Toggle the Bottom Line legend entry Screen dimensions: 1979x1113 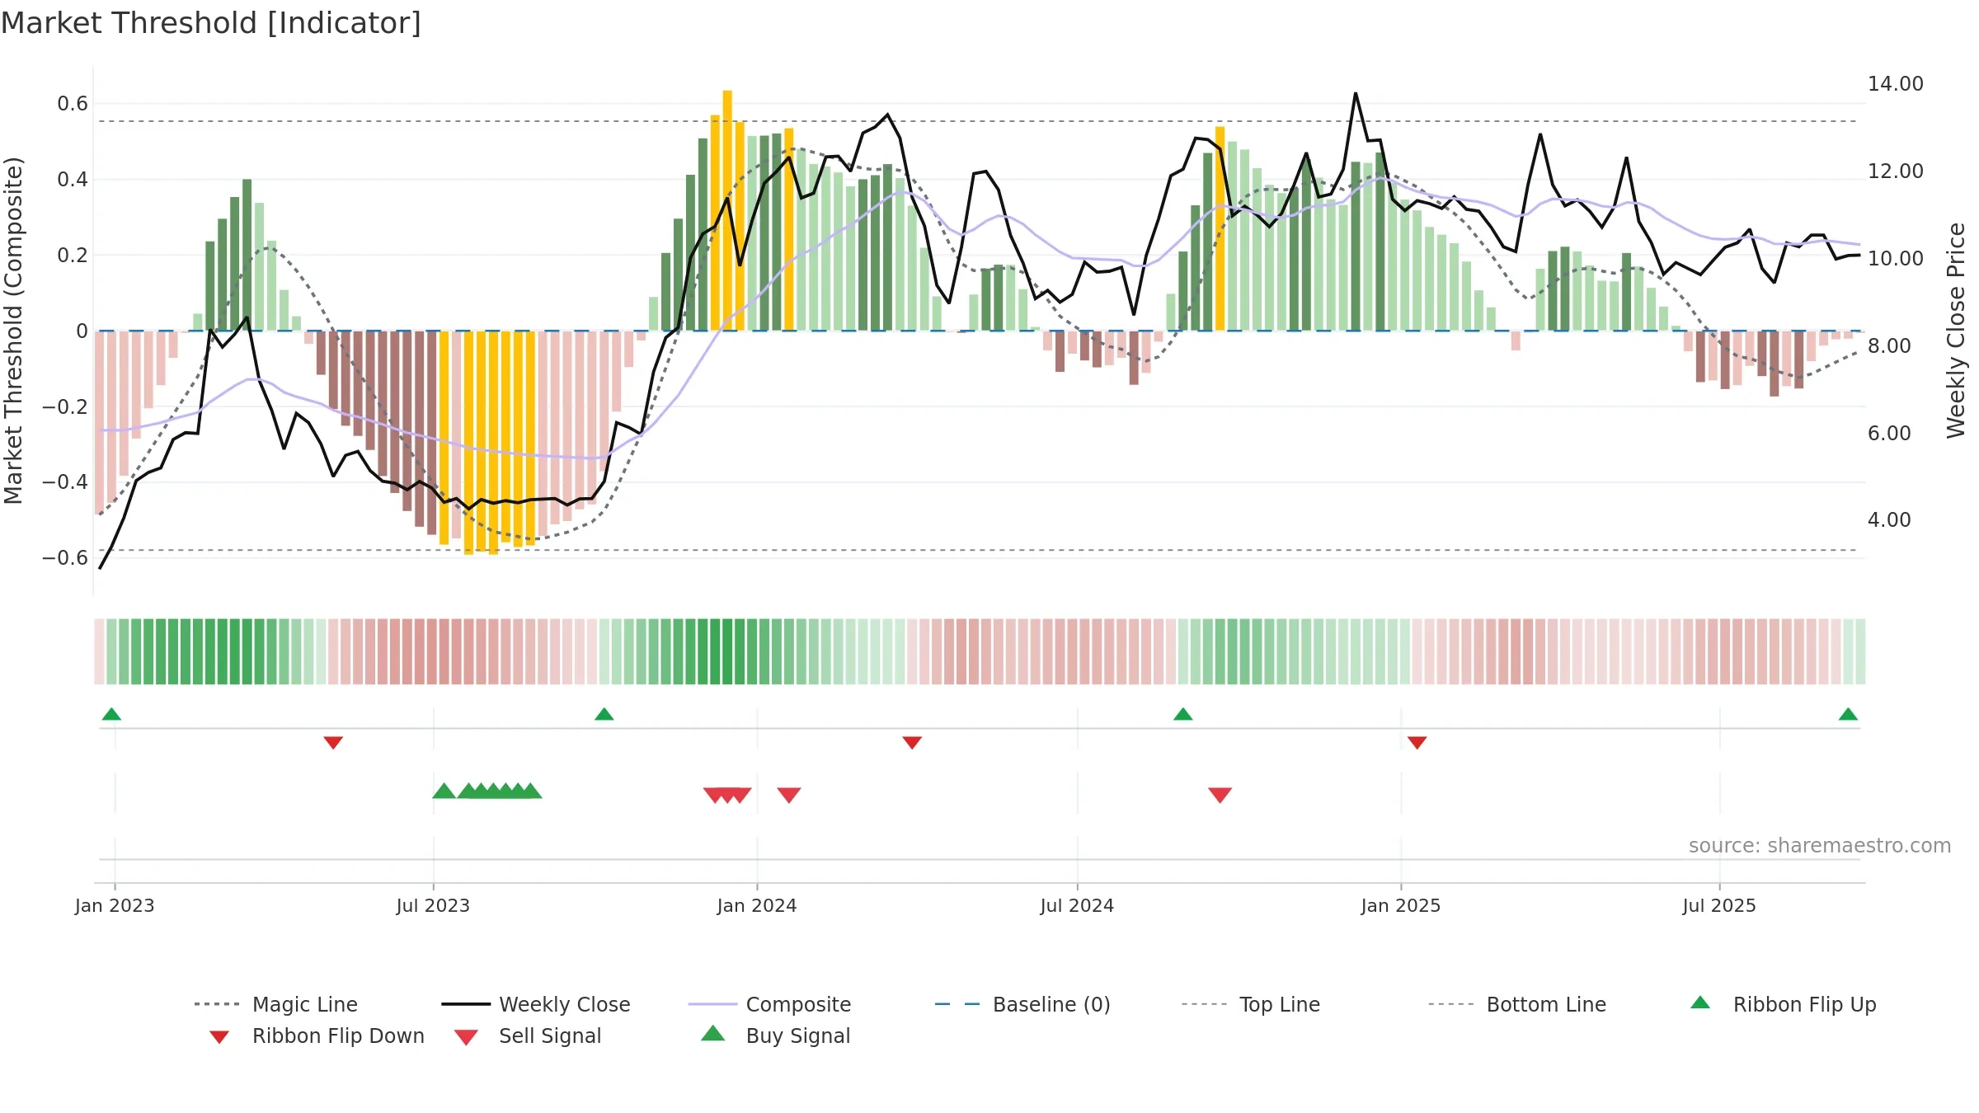coord(1517,1004)
